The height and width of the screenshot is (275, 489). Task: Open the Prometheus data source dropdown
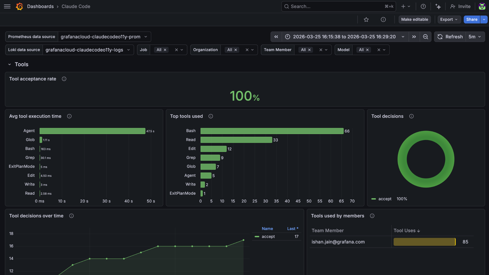[x=104, y=37]
